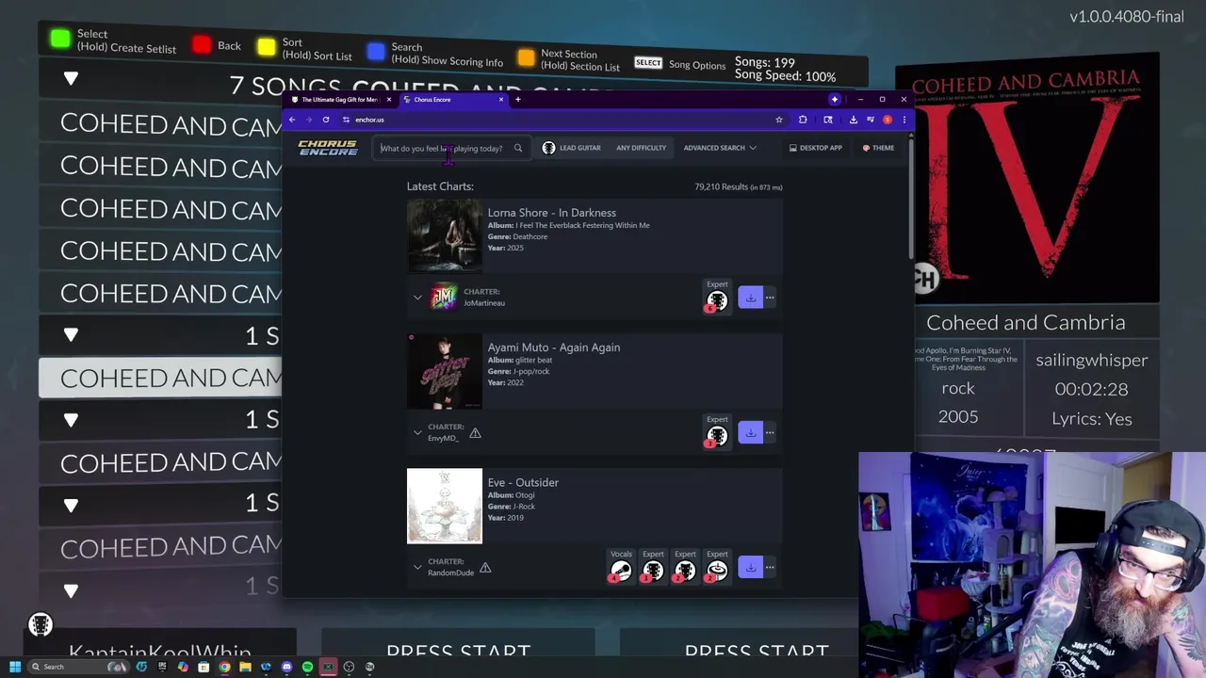The height and width of the screenshot is (678, 1206).
Task: Click the yellow Sort button in Clone Hero
Action: click(x=267, y=47)
